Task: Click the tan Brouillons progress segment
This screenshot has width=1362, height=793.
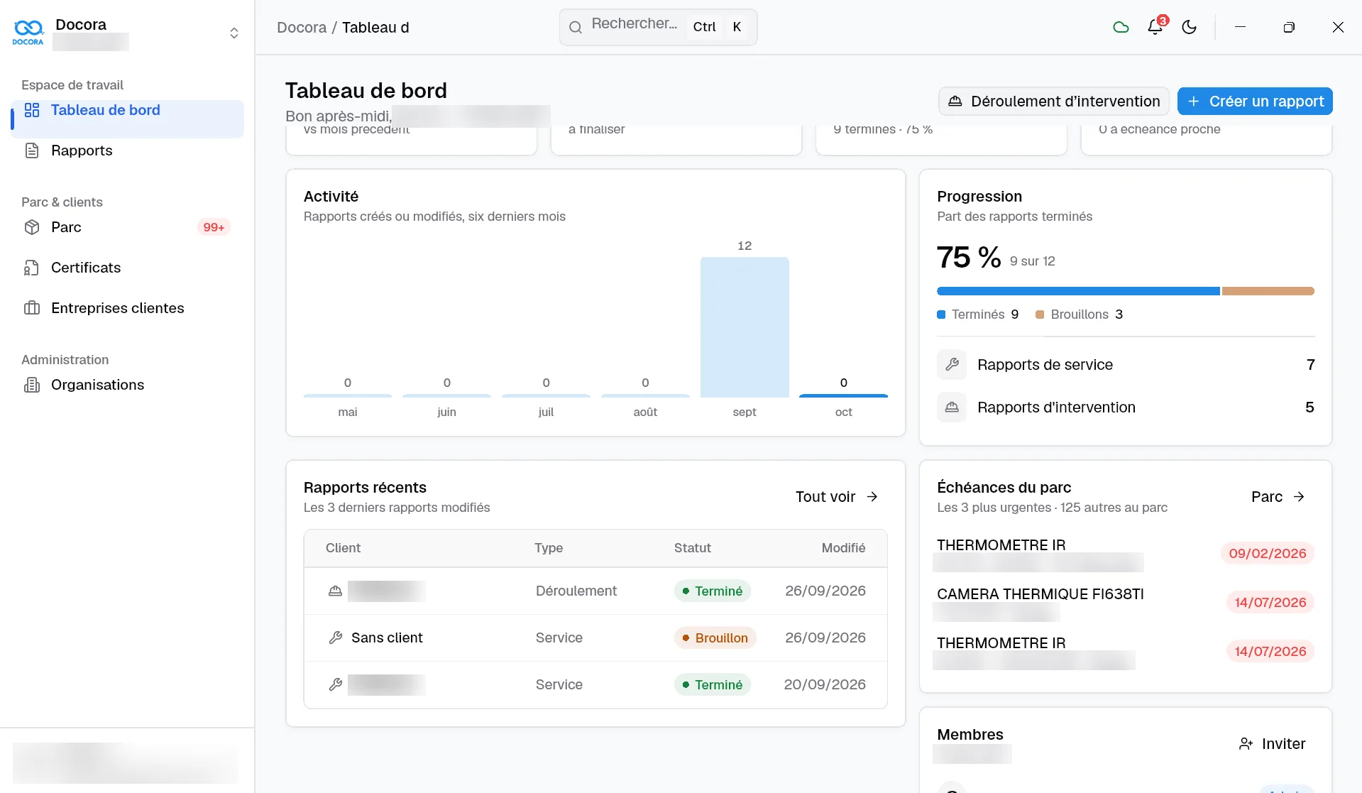Action: coord(1268,291)
